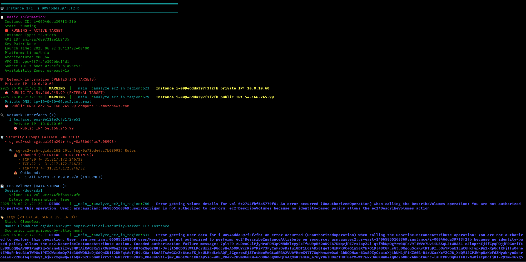Select 'Private DNS: ip-10-0-10-60.ec2.internal' text

(48, 102)
